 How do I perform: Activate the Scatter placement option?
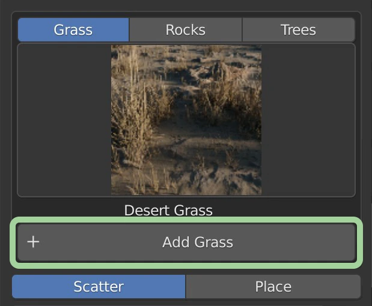[99, 286]
